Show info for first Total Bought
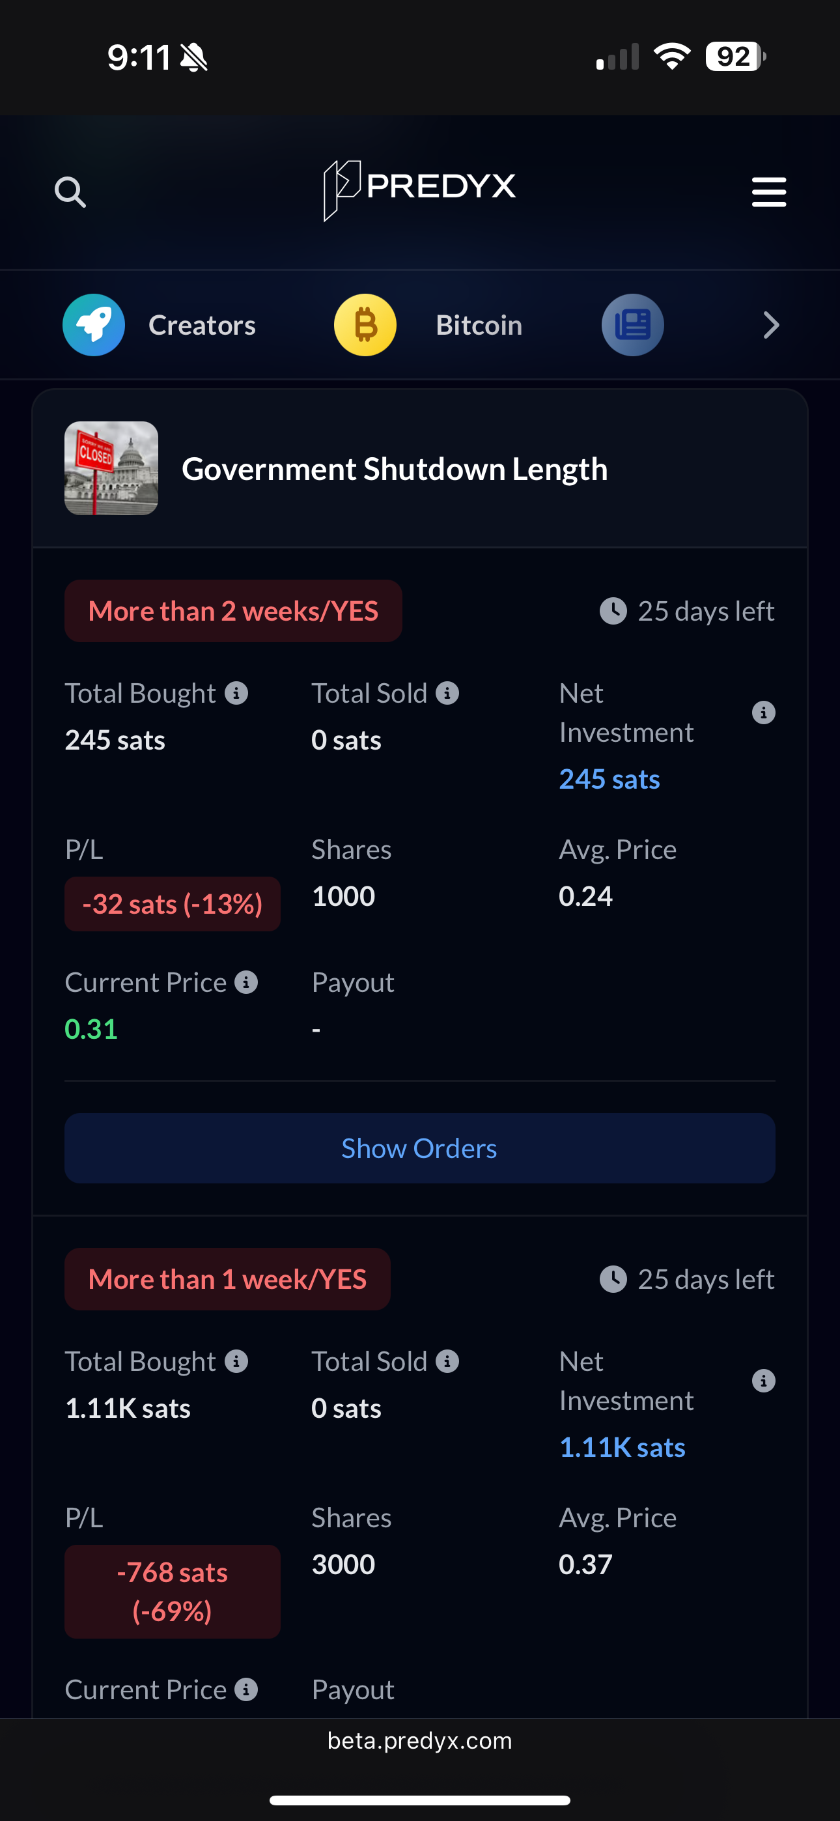840x1821 pixels. (236, 694)
